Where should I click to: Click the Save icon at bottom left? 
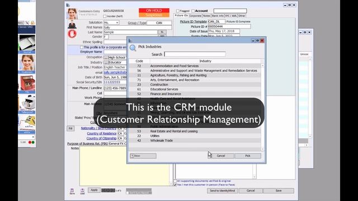tap(72, 191)
